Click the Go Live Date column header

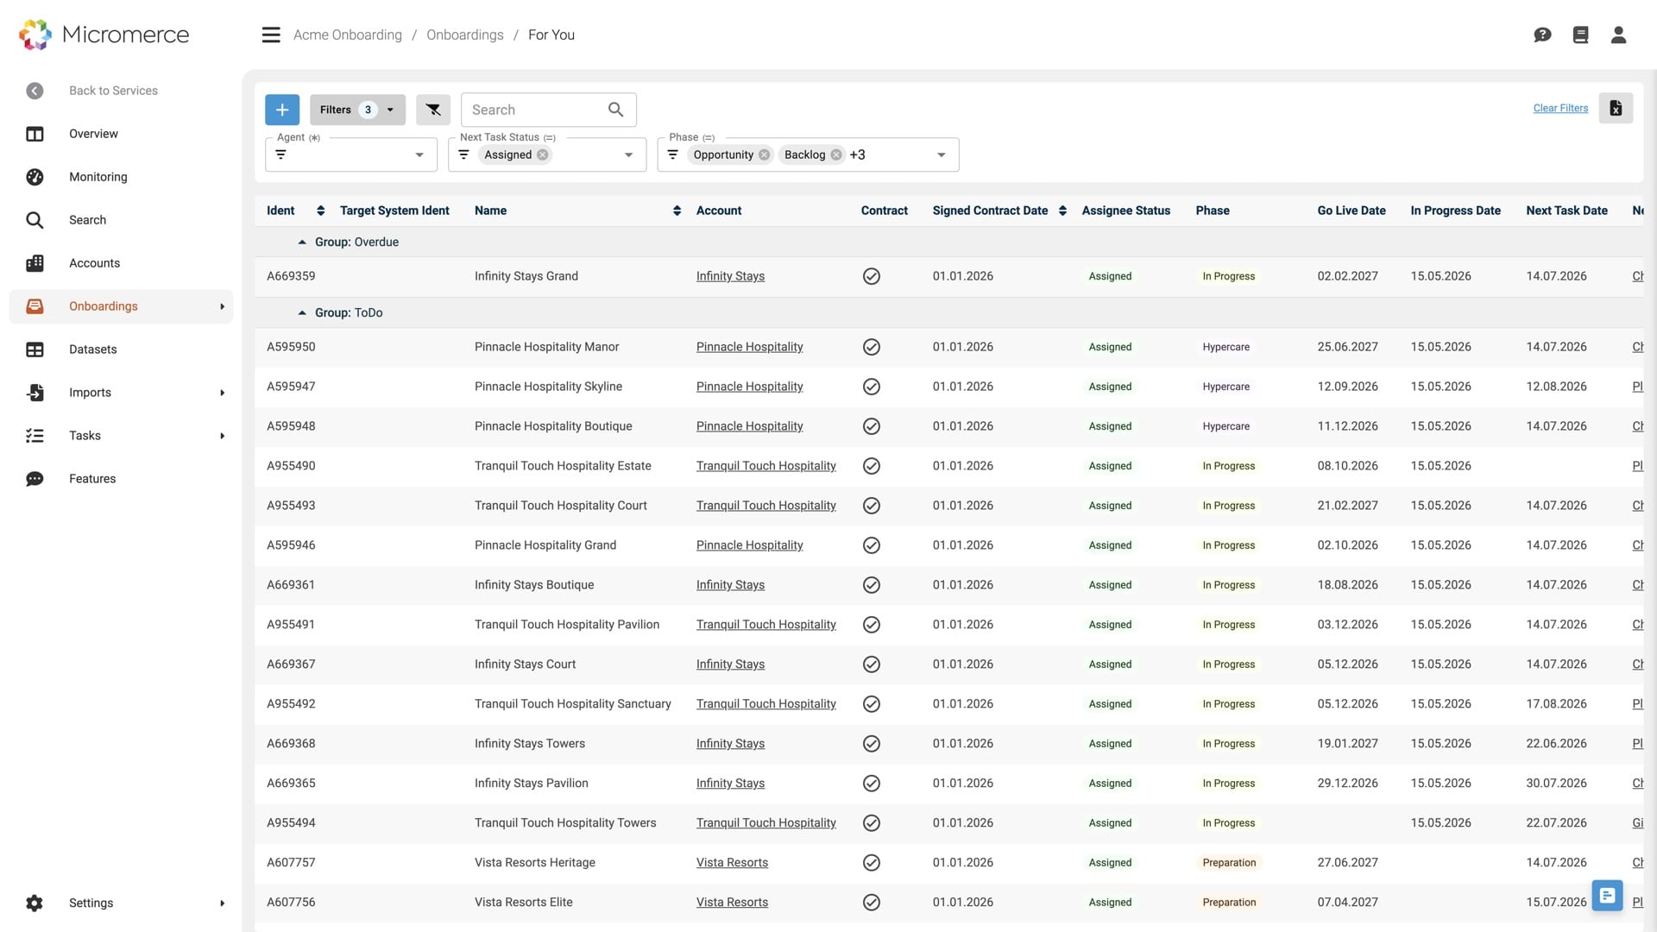click(x=1351, y=211)
